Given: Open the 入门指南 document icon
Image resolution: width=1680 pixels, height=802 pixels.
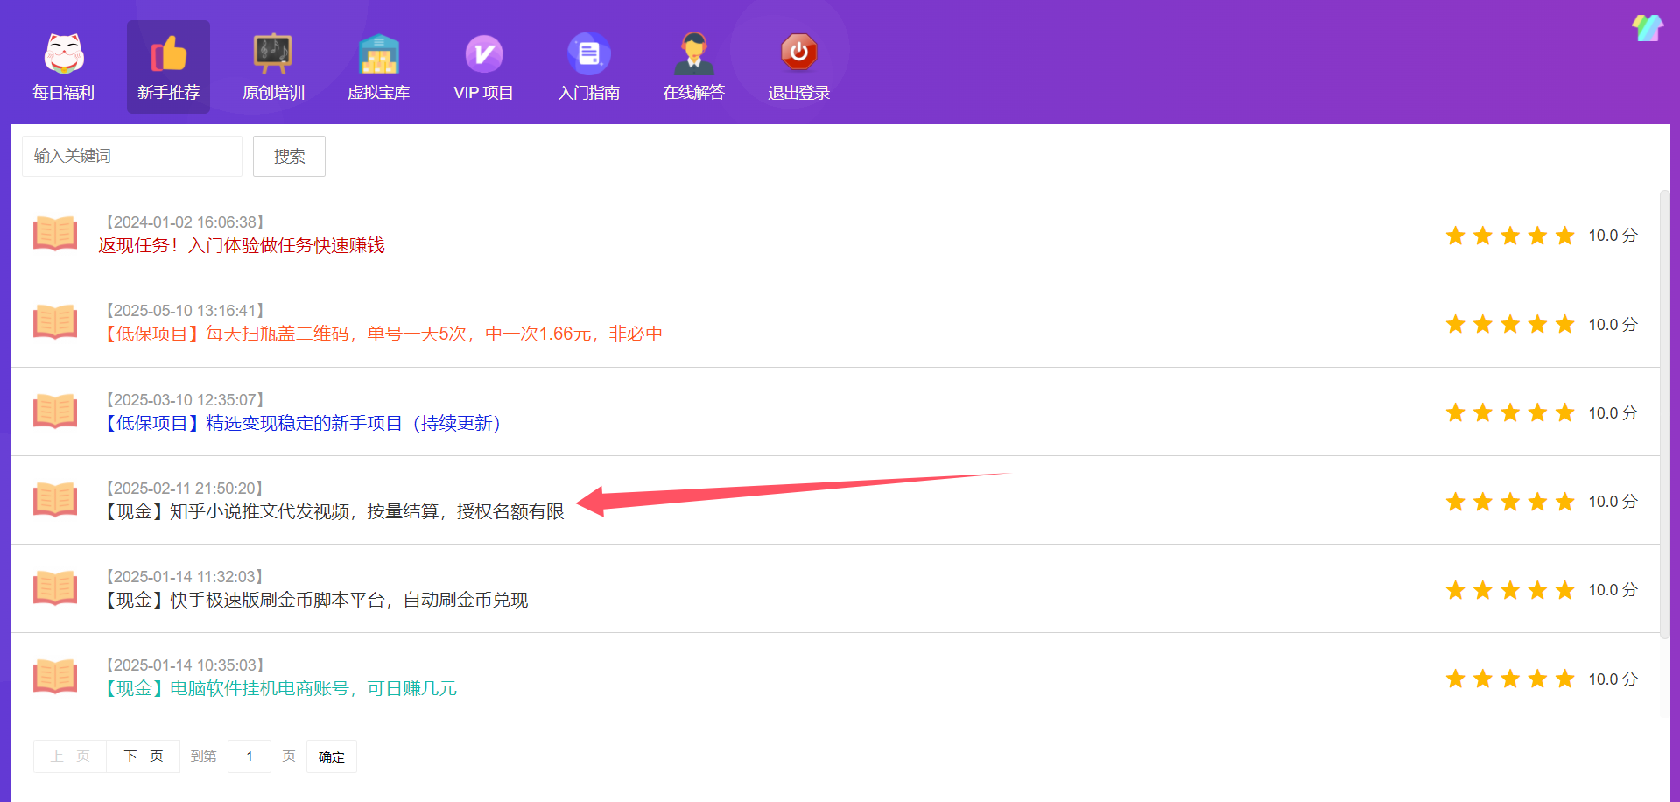Looking at the screenshot, I should coord(588,53).
